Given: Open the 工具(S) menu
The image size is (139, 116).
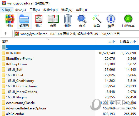Looking at the screenshot, I should [34, 10].
